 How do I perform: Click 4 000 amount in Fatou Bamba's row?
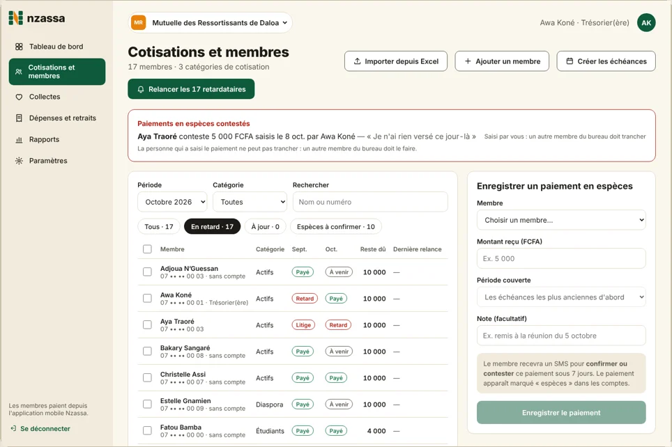click(376, 431)
